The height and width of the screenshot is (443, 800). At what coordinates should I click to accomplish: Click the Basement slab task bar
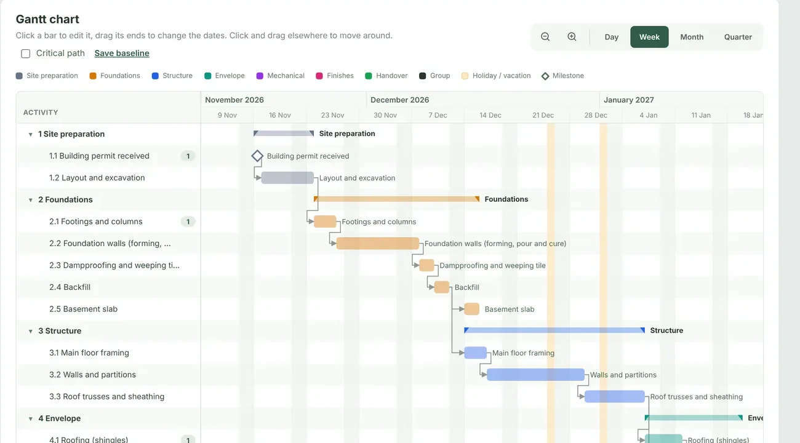(472, 309)
